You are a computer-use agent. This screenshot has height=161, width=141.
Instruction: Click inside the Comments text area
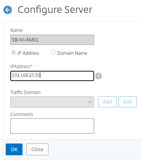(x=52, y=126)
